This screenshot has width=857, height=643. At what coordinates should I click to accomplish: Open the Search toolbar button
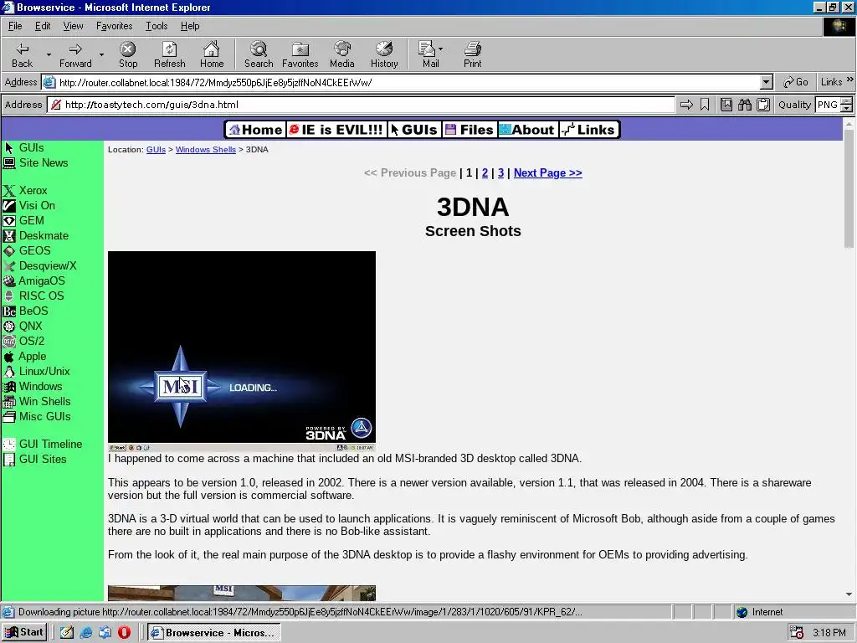[259, 54]
